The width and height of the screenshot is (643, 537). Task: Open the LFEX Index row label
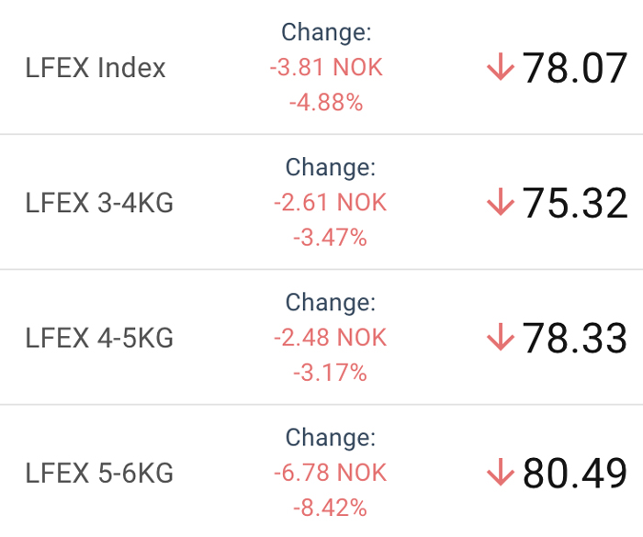click(96, 68)
